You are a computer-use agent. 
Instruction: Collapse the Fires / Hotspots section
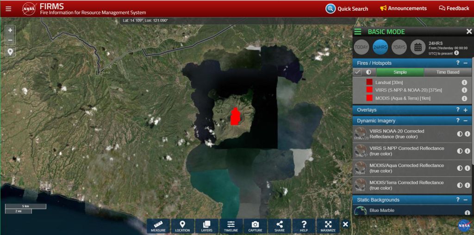coord(465,63)
